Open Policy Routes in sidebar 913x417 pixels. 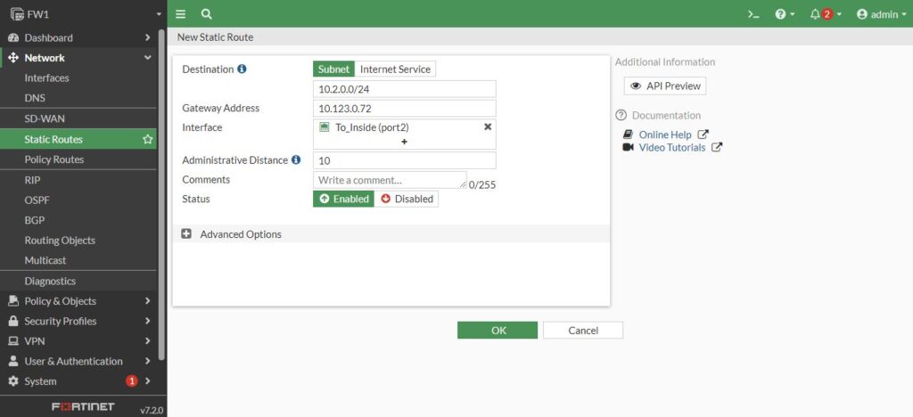tap(54, 159)
